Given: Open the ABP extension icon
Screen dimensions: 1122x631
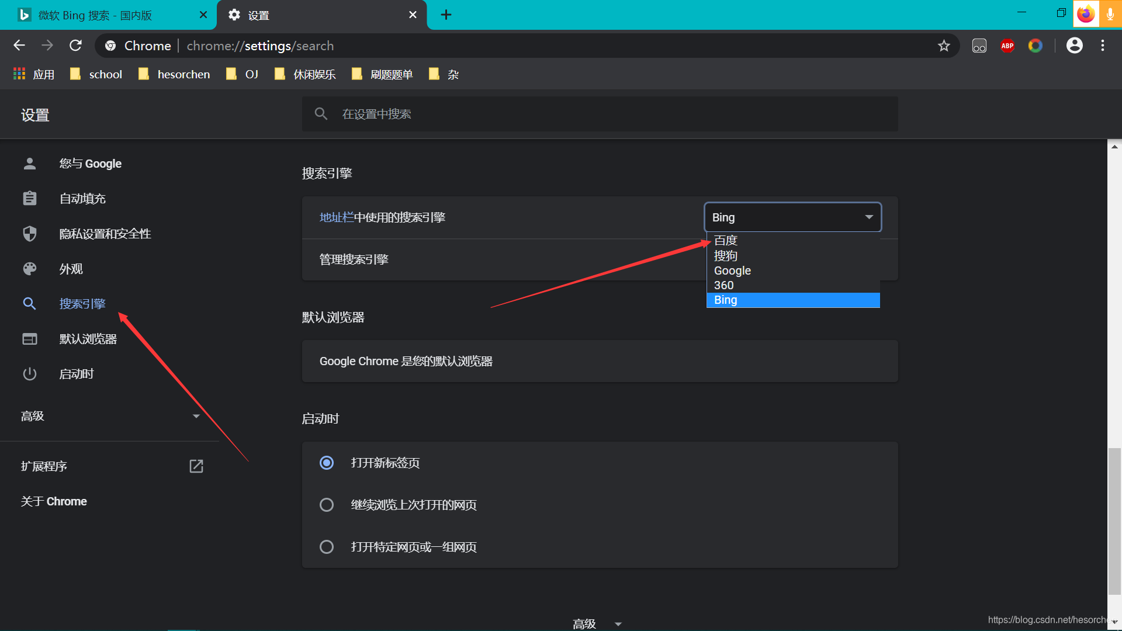Looking at the screenshot, I should click(1007, 46).
